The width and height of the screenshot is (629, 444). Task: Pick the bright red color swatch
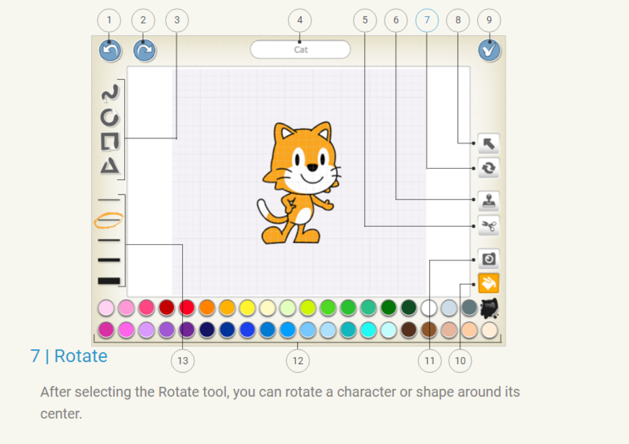click(x=187, y=308)
